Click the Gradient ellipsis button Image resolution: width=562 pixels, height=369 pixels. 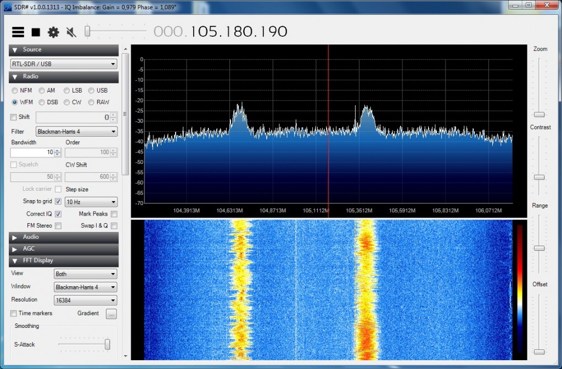111,314
